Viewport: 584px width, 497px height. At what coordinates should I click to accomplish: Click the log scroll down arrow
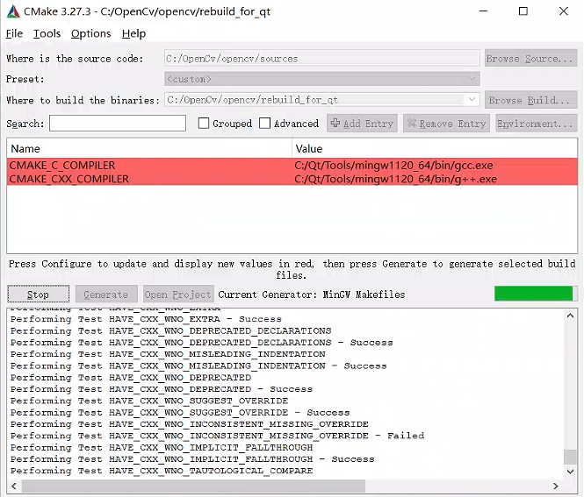tap(570, 472)
